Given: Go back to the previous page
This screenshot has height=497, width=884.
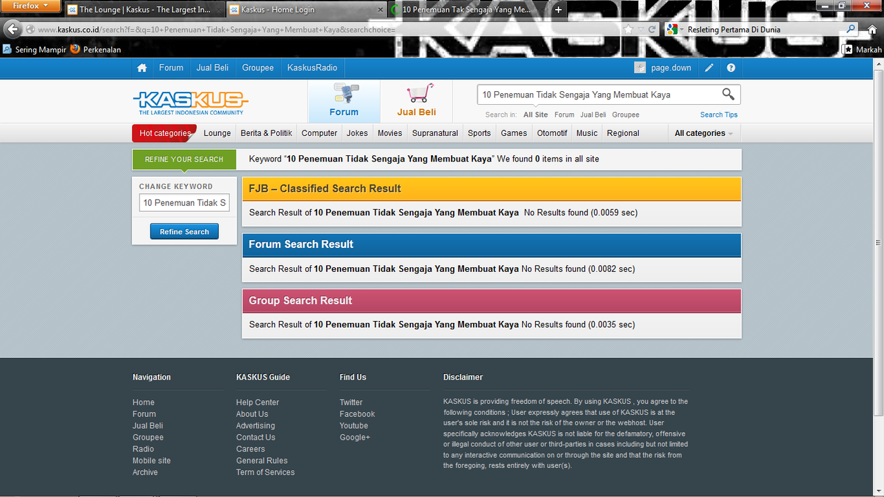Looking at the screenshot, I should tap(12, 29).
